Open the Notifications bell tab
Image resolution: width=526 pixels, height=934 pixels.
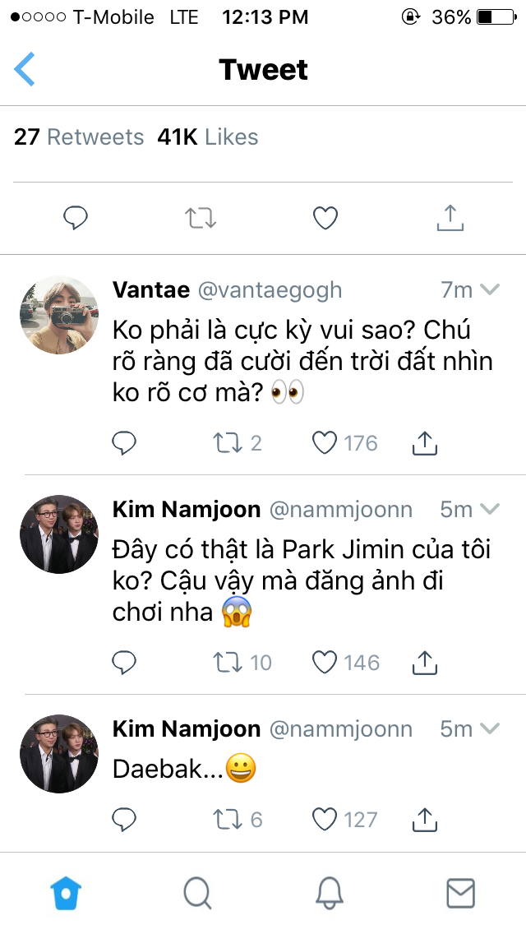coord(329,892)
